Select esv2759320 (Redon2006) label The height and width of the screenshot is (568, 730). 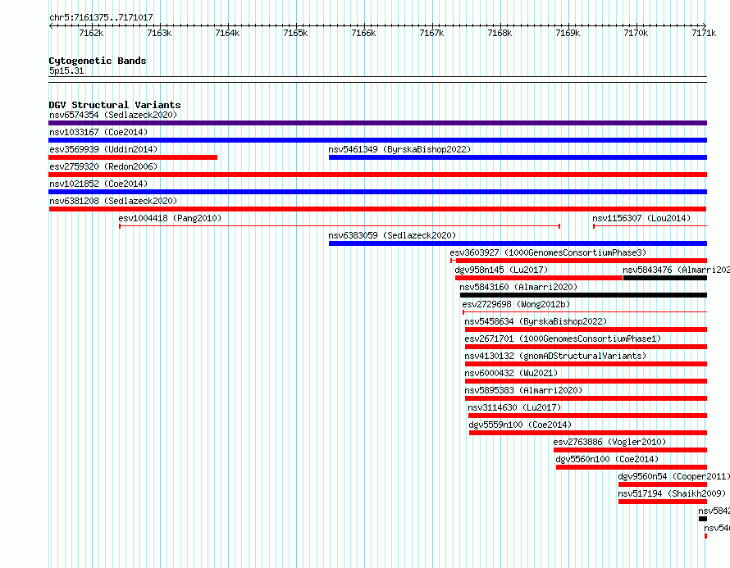(x=103, y=166)
